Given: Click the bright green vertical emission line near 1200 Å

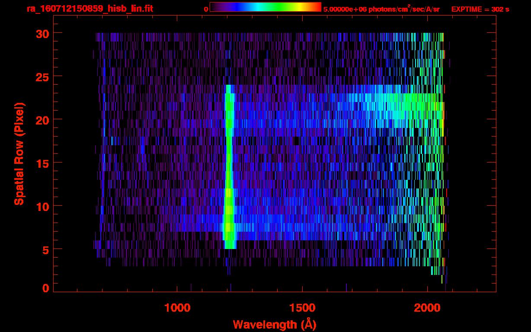Looking at the screenshot, I should click(x=229, y=173).
